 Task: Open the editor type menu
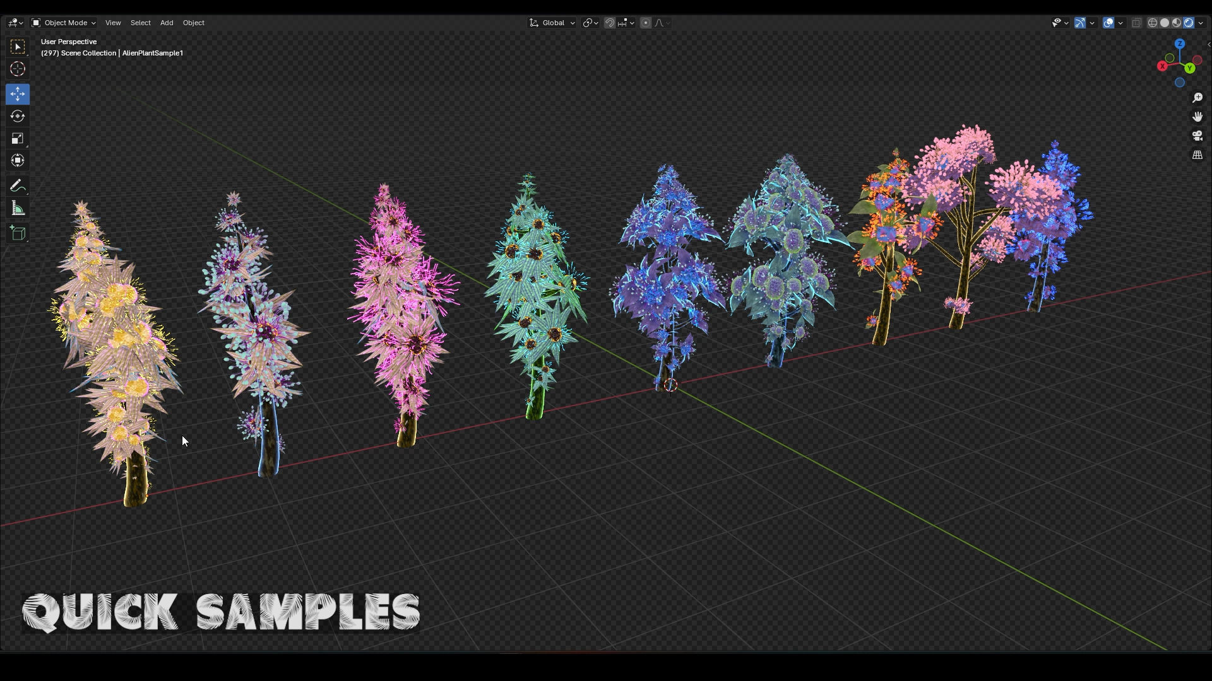pyautogui.click(x=15, y=23)
